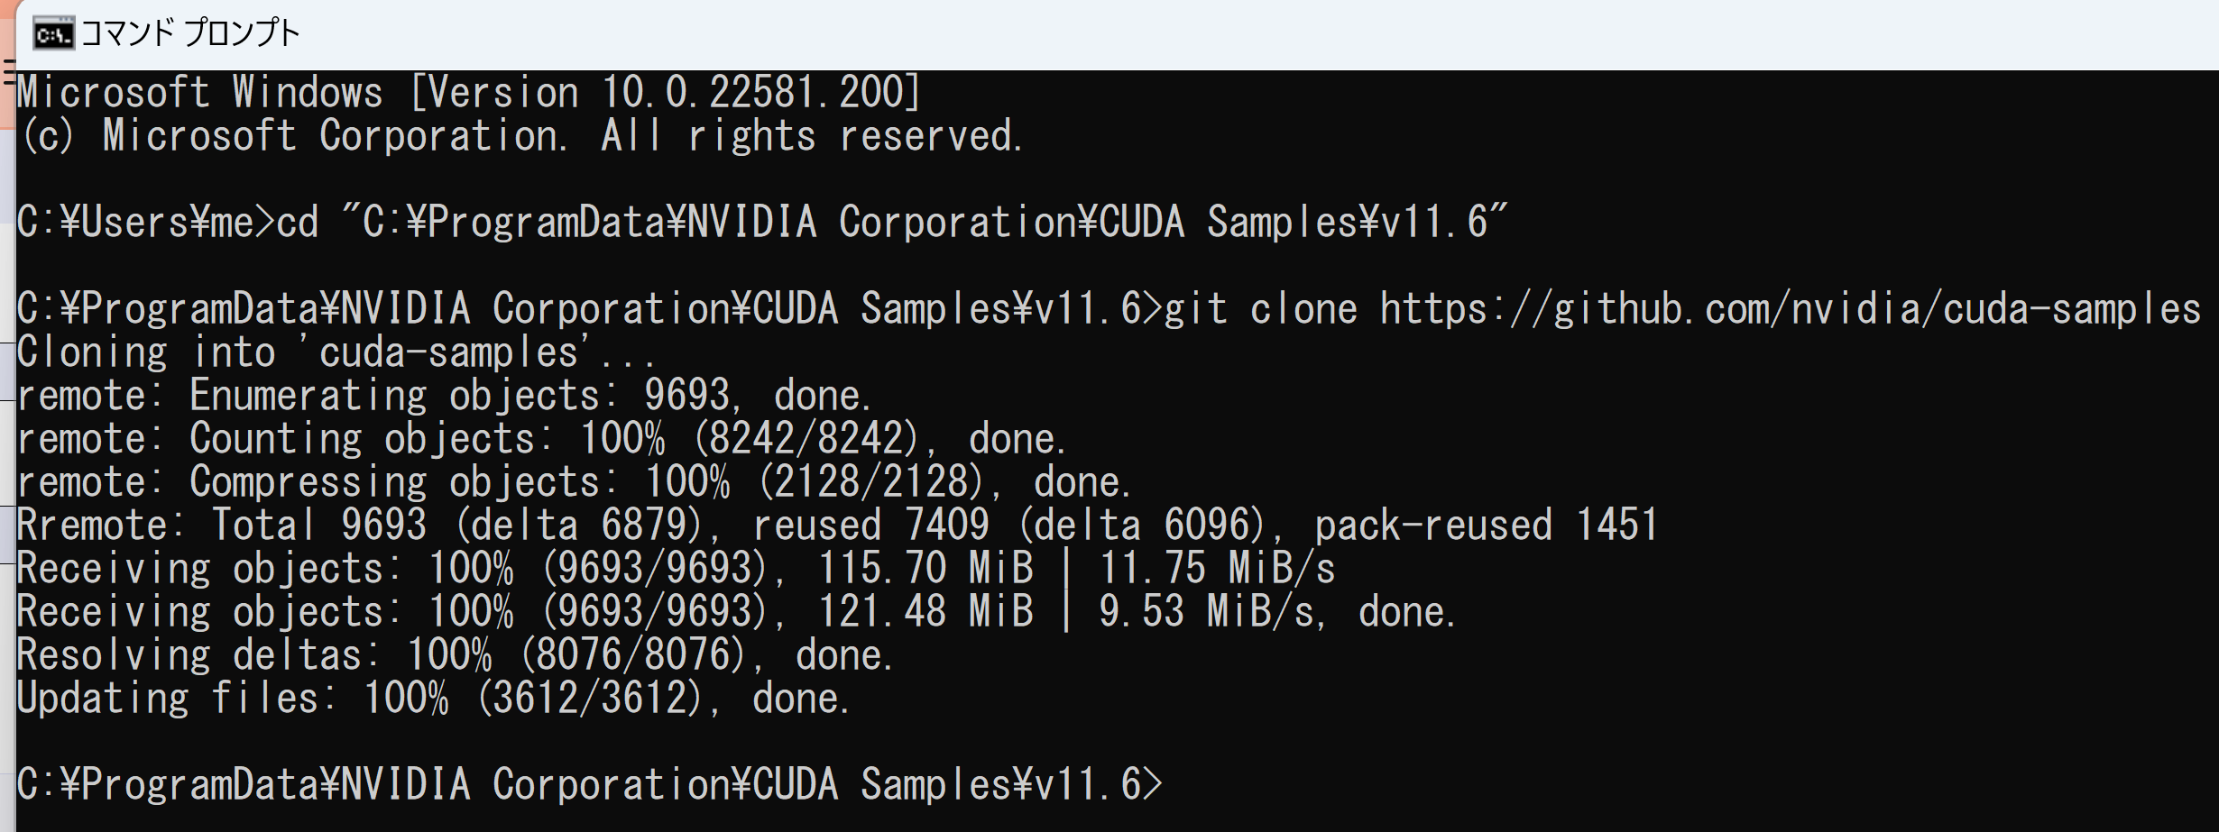Click the Total 9693 (delta 6879) line
Viewport: 2219px width, 832px height.
tap(837, 526)
